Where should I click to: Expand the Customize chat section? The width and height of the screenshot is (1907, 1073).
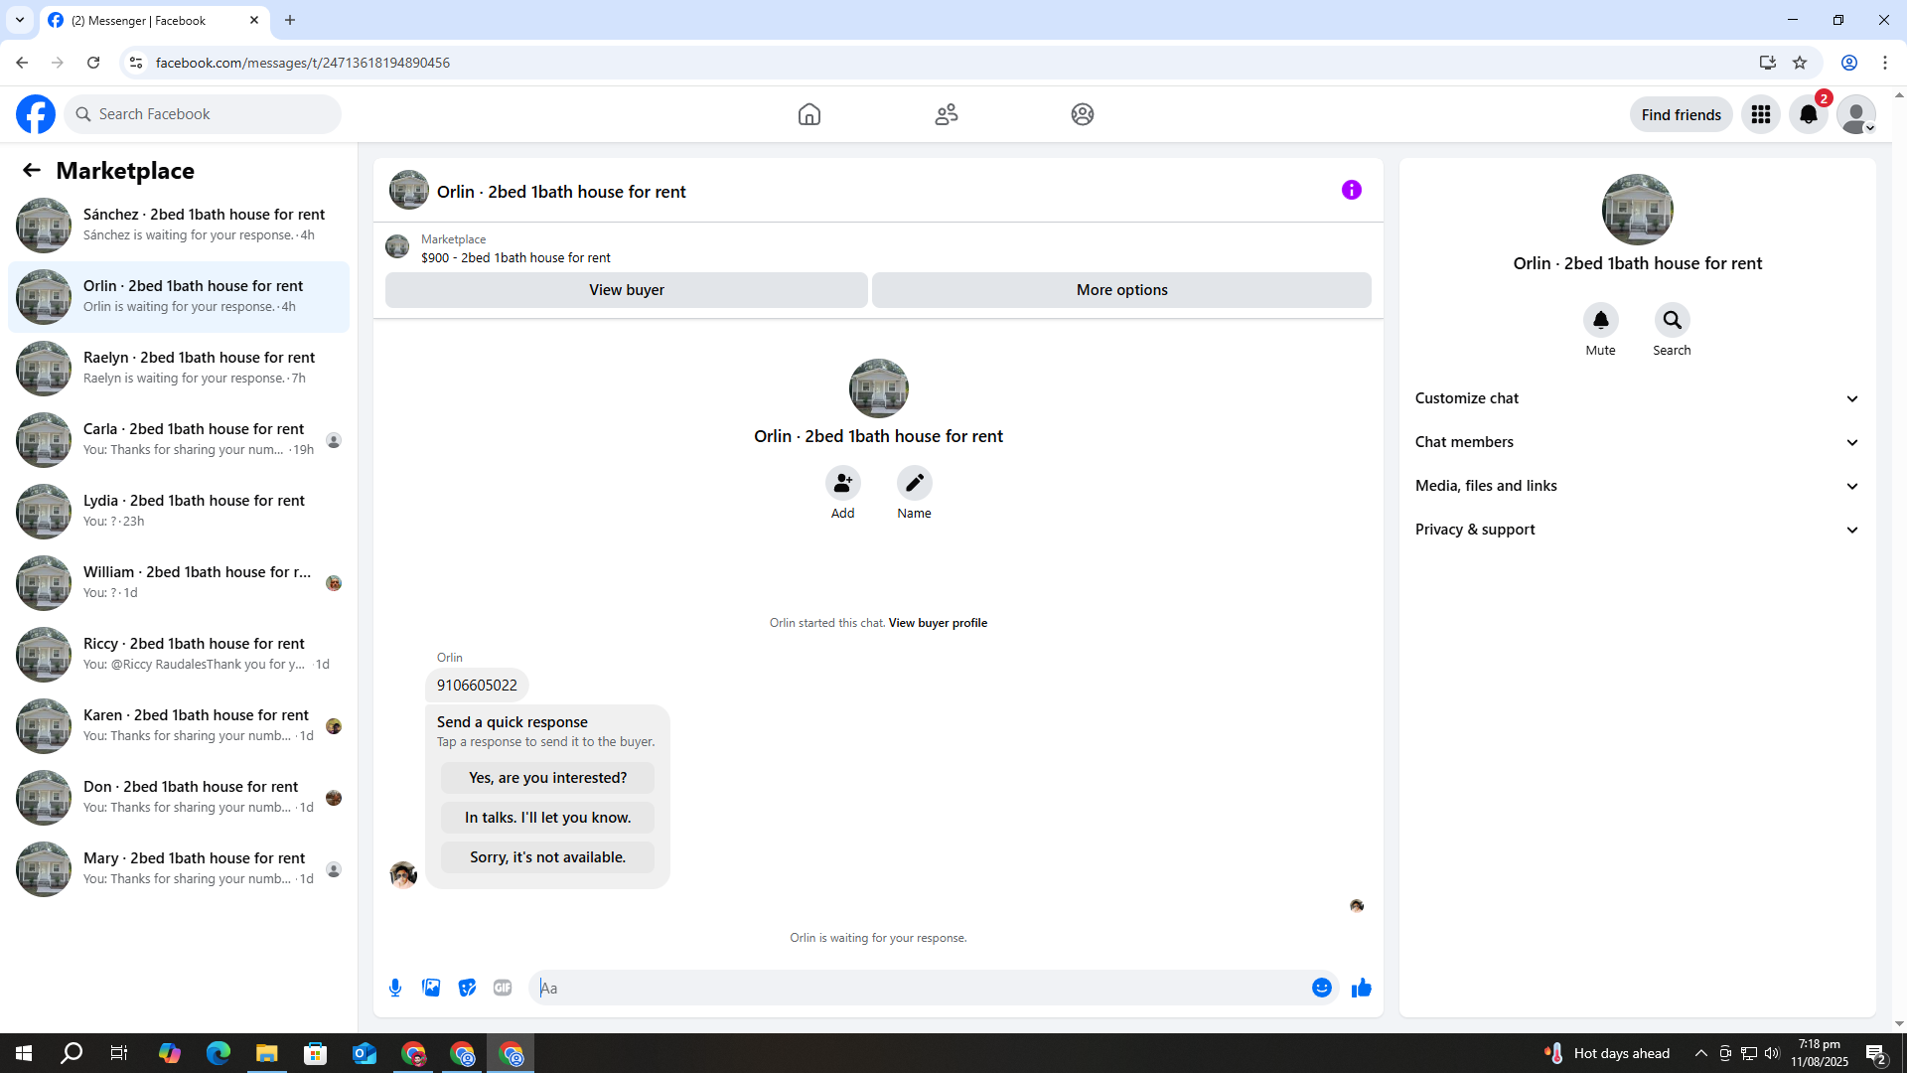(1636, 398)
